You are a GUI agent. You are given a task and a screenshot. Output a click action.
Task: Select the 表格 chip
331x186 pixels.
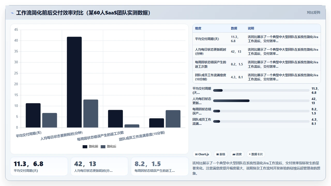tap(221, 154)
